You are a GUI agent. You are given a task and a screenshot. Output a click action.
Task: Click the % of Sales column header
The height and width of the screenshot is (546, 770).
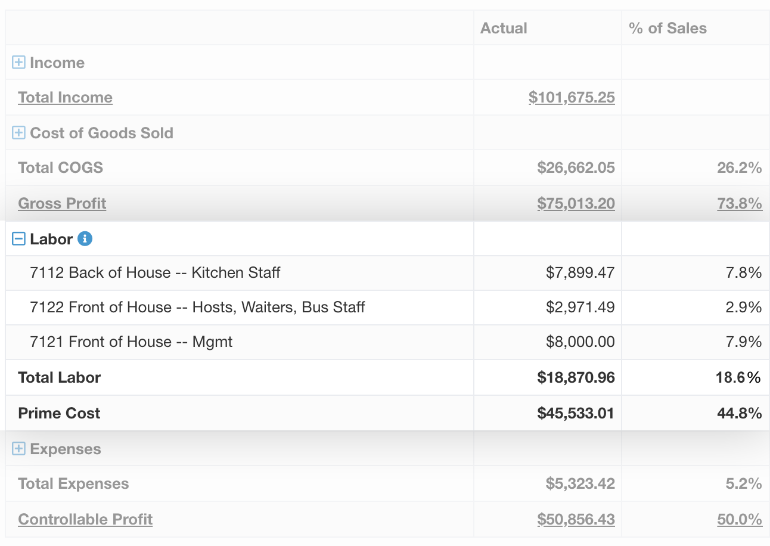pyautogui.click(x=667, y=28)
